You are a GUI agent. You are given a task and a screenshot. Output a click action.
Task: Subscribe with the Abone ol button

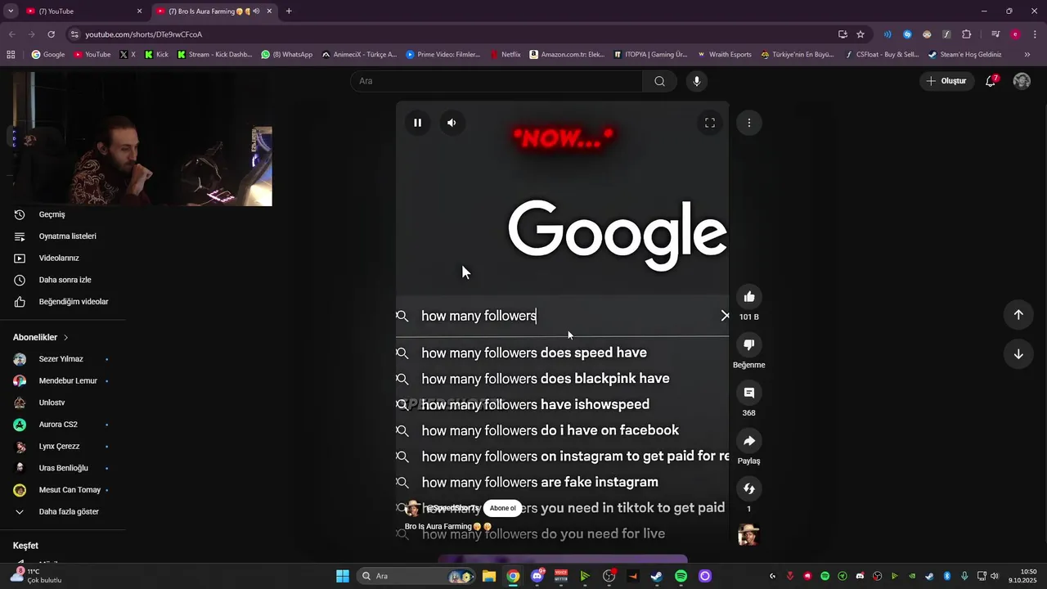pyautogui.click(x=502, y=508)
